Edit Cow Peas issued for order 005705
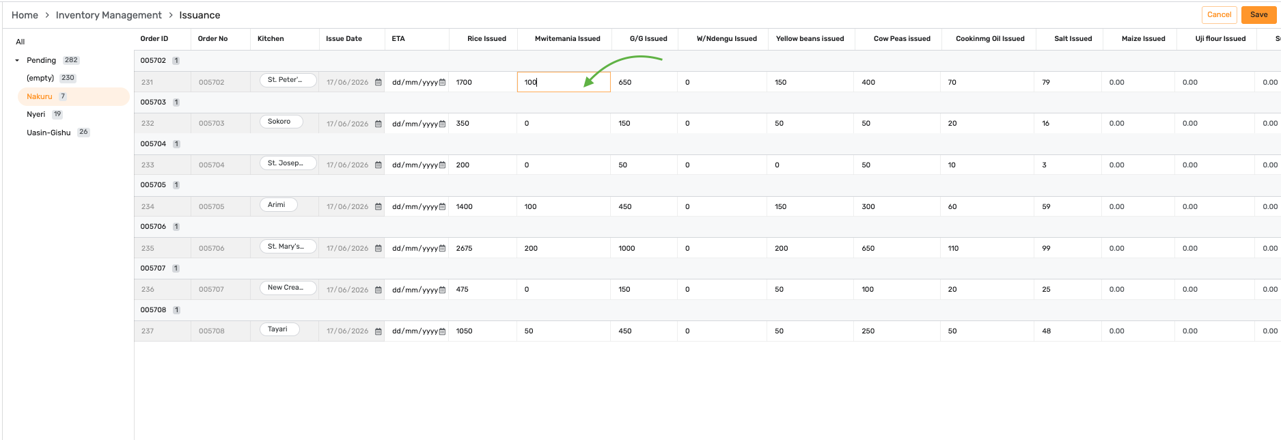This screenshot has height=440, width=1281. coord(896,206)
